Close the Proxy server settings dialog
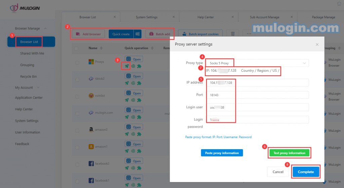The image size is (344, 188). [x=317, y=44]
